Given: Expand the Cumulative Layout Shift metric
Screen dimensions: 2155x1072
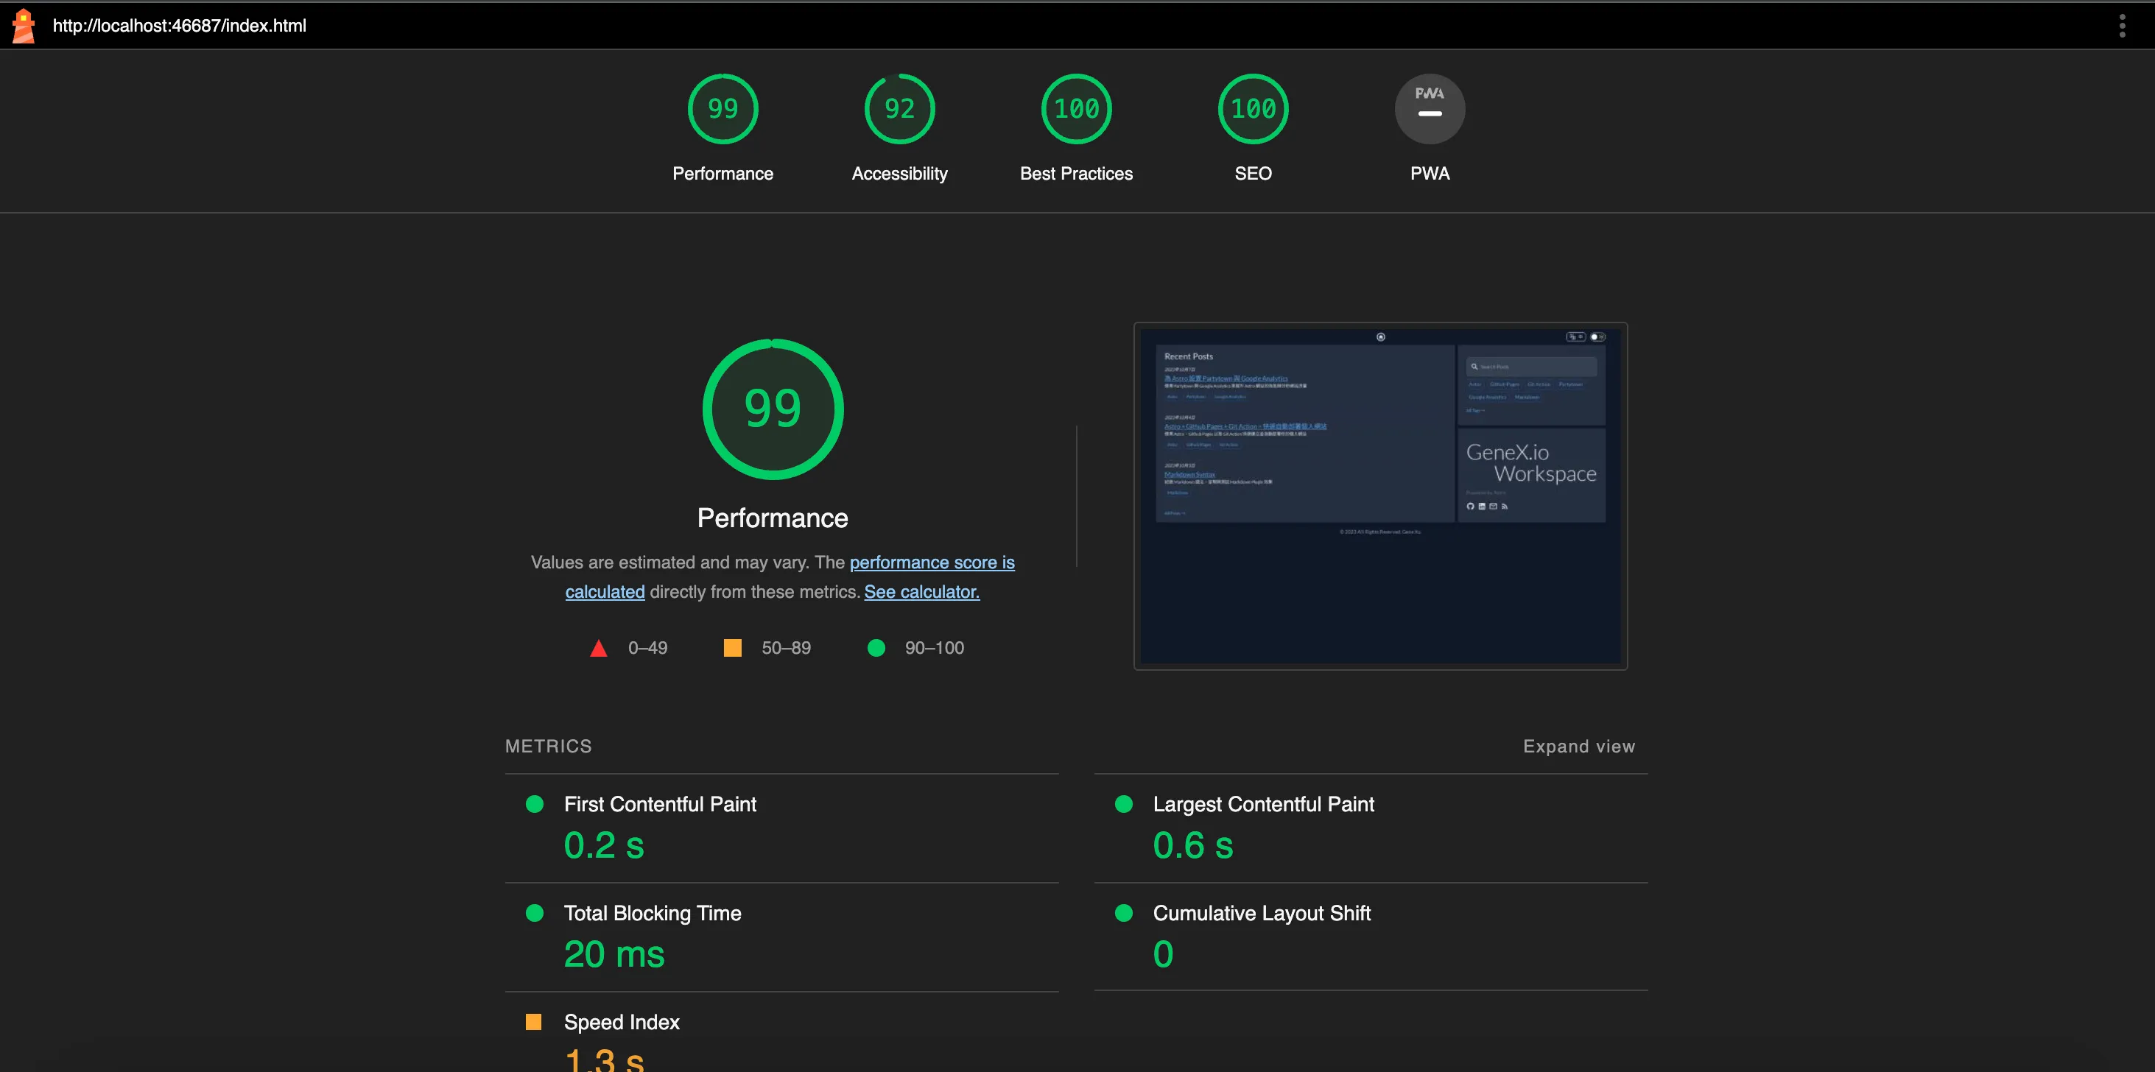Looking at the screenshot, I should coord(1261,912).
